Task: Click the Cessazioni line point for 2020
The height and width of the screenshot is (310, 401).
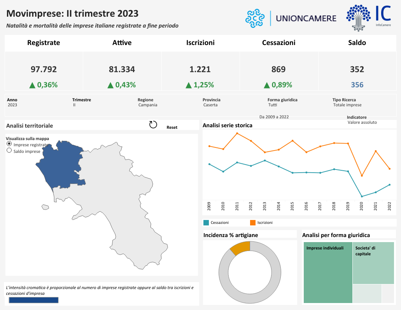Action: [362, 196]
